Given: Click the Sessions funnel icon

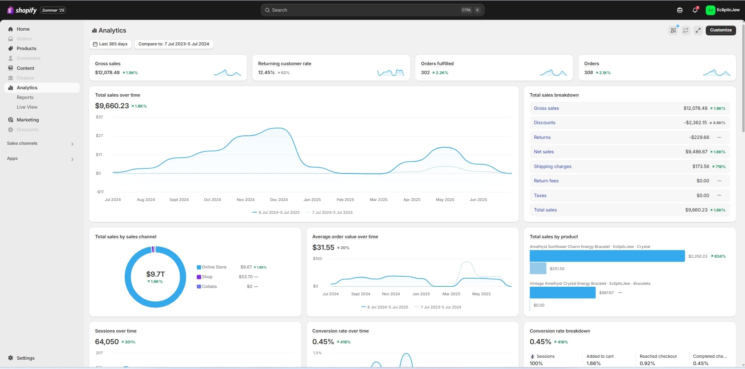Looking at the screenshot, I should pos(532,357).
